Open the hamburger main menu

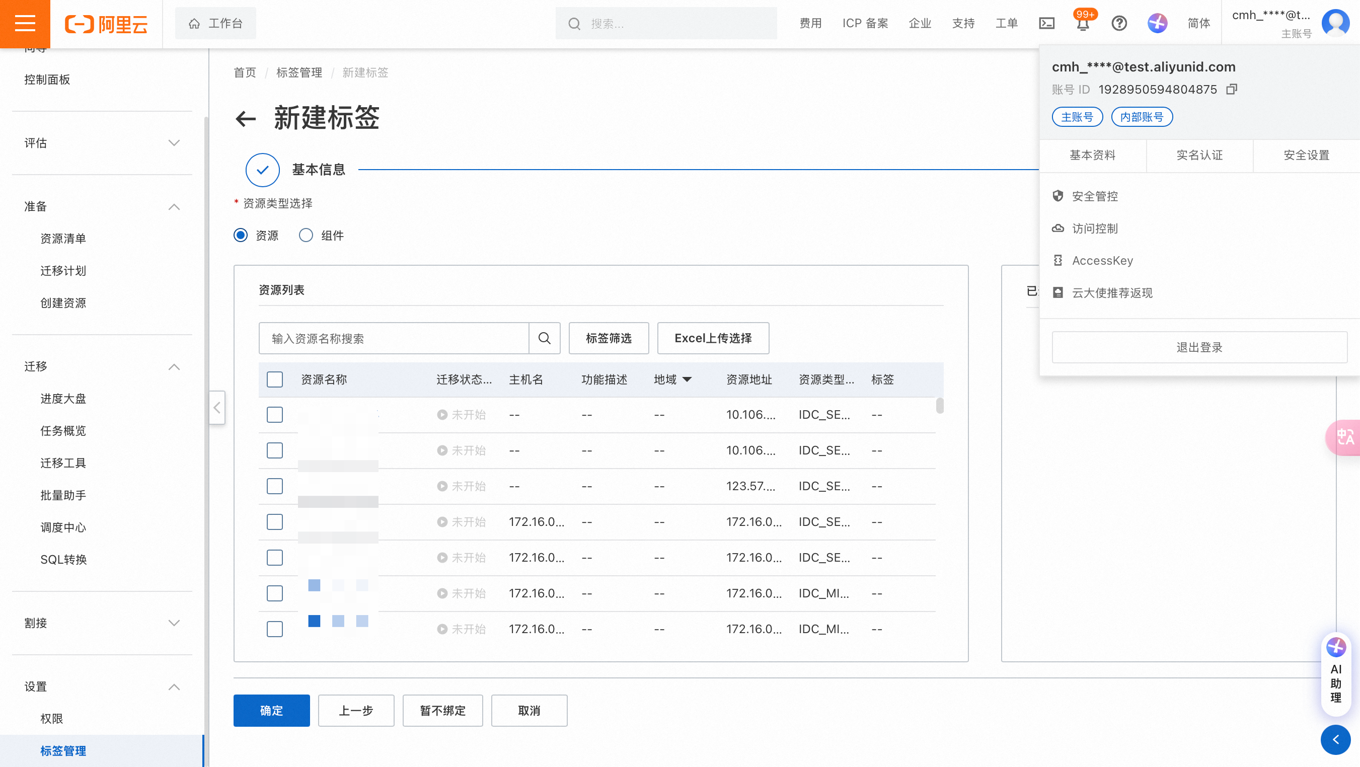25,24
